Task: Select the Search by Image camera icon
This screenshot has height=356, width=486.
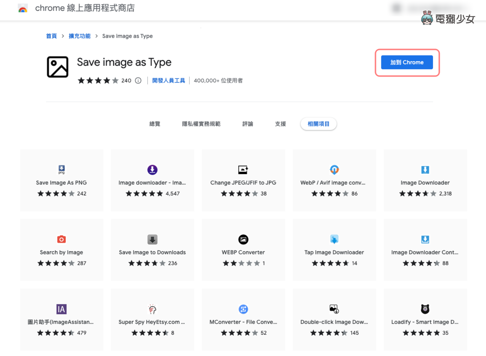Action: [x=61, y=239]
